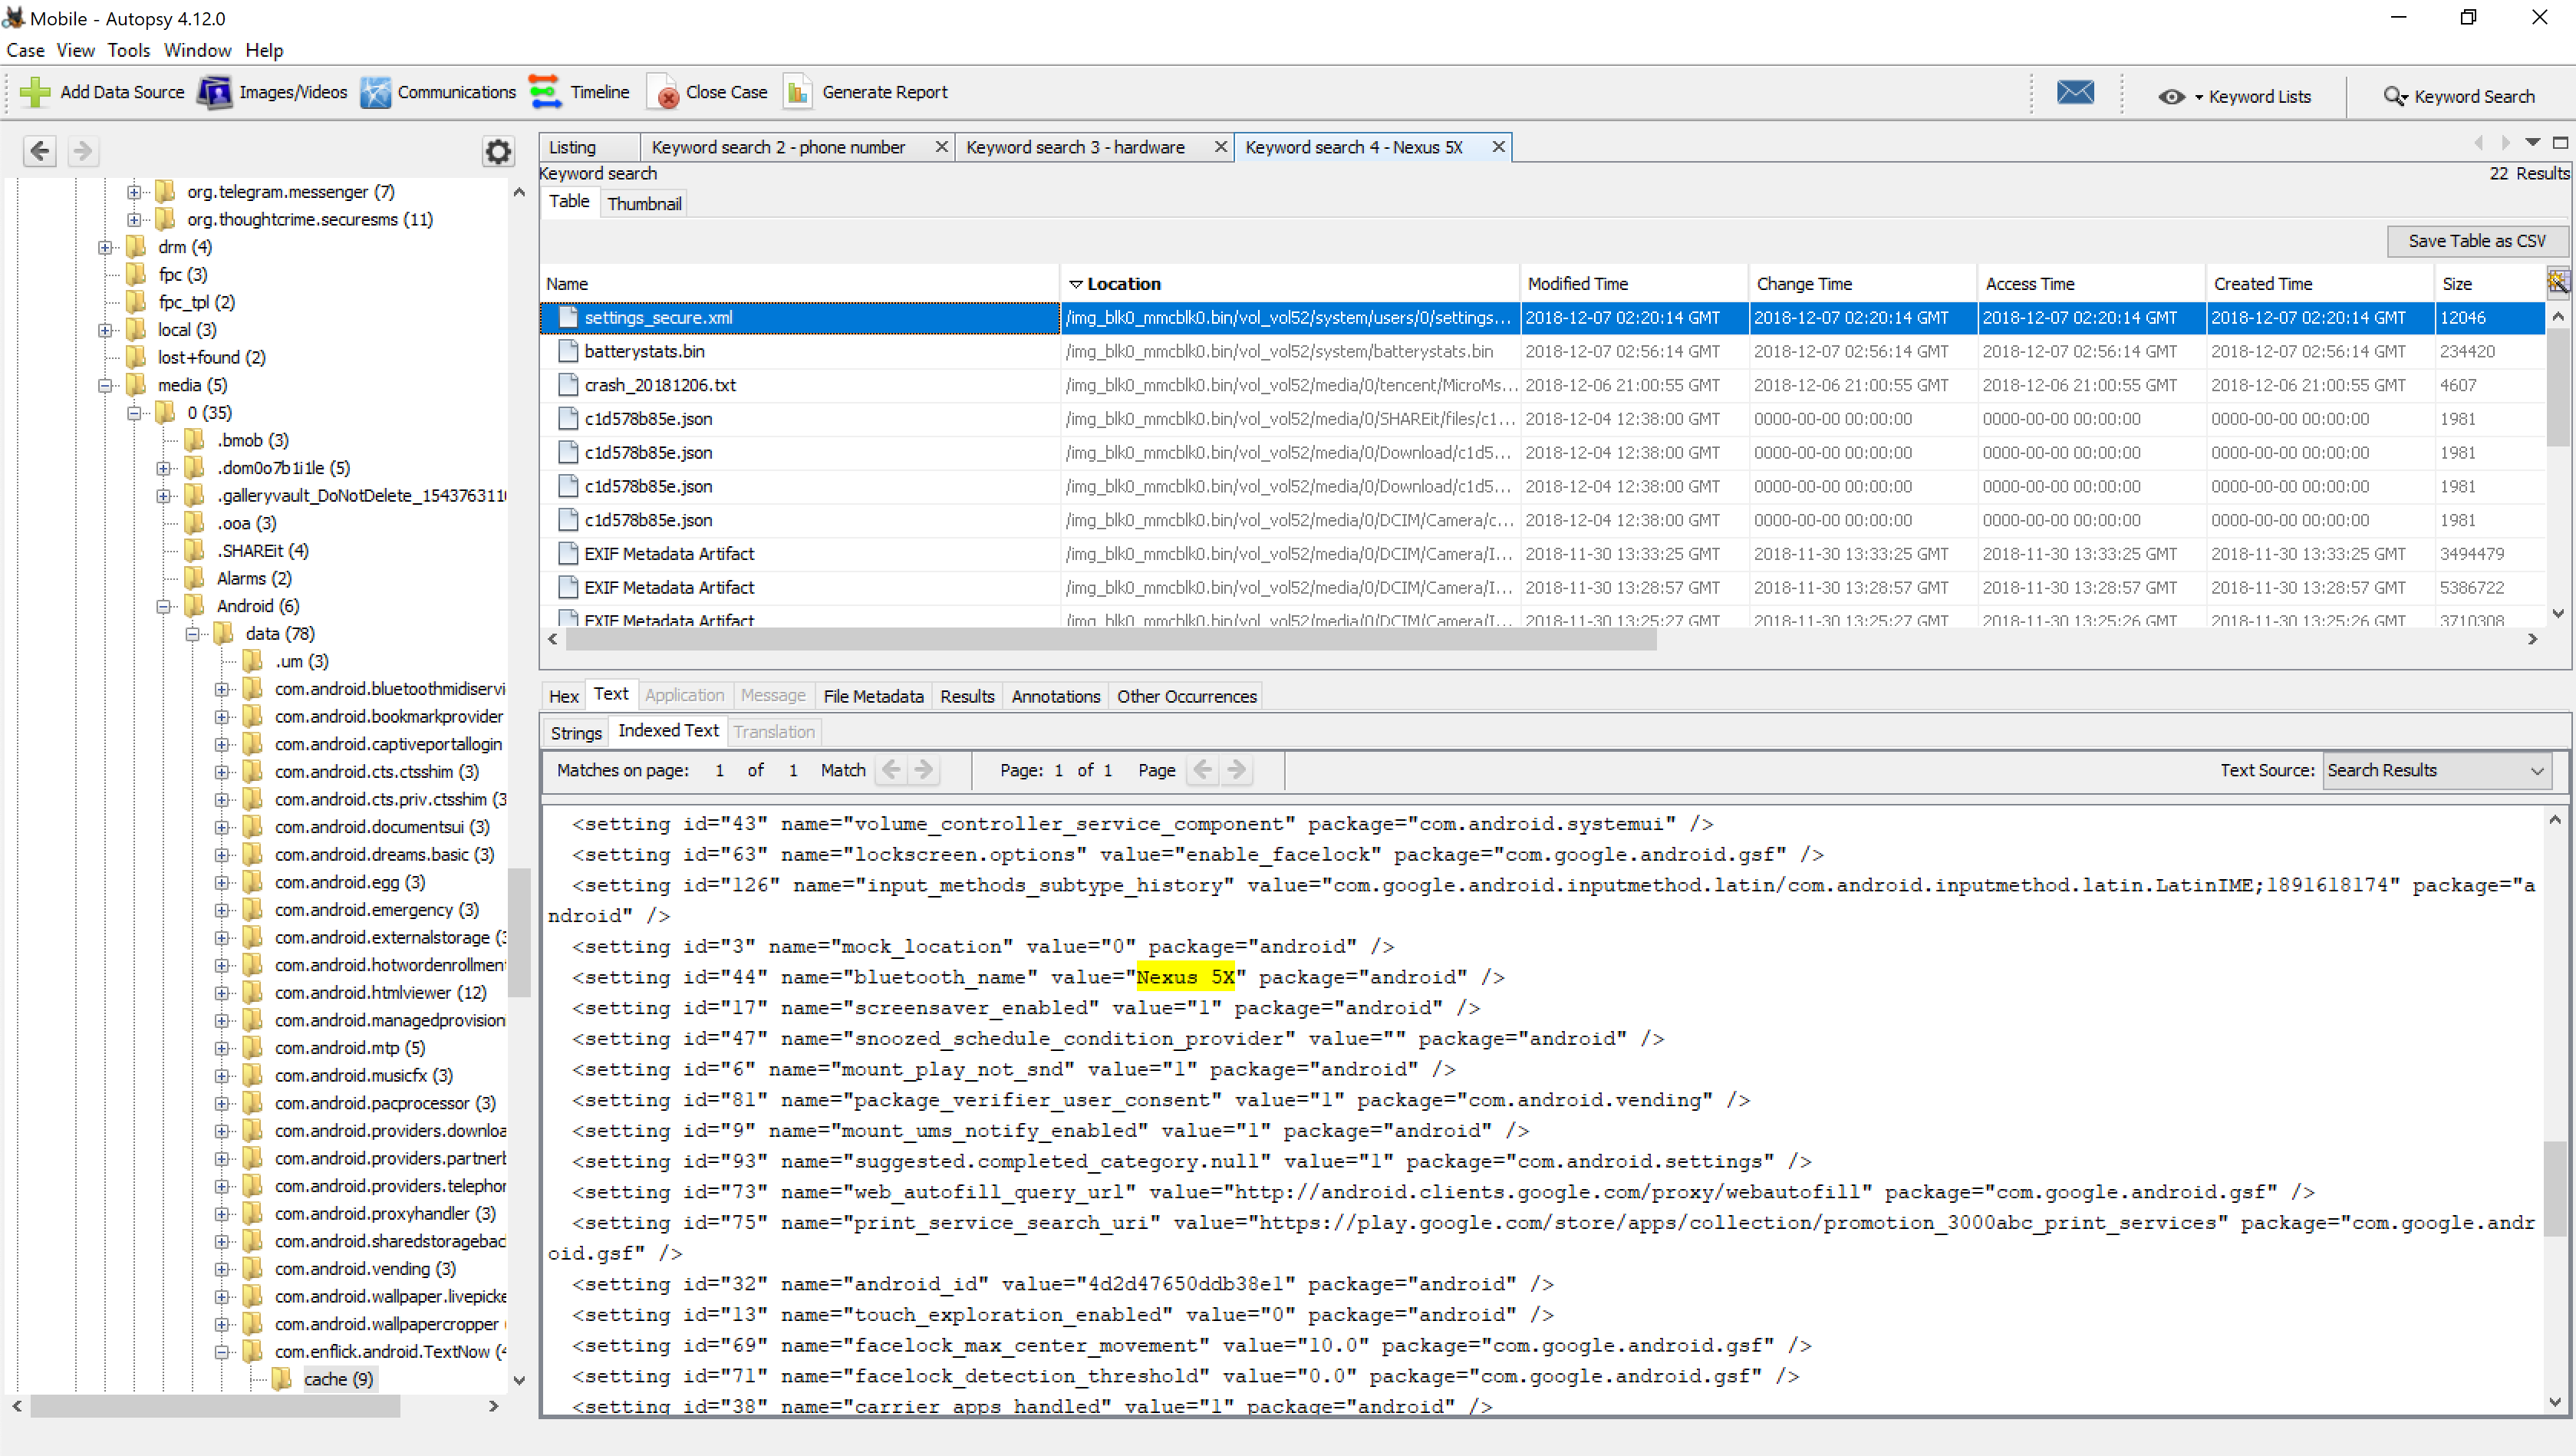This screenshot has width=2576, height=1456.
Task: Close the Keyword search 3 - hardware tab
Action: [x=1220, y=147]
